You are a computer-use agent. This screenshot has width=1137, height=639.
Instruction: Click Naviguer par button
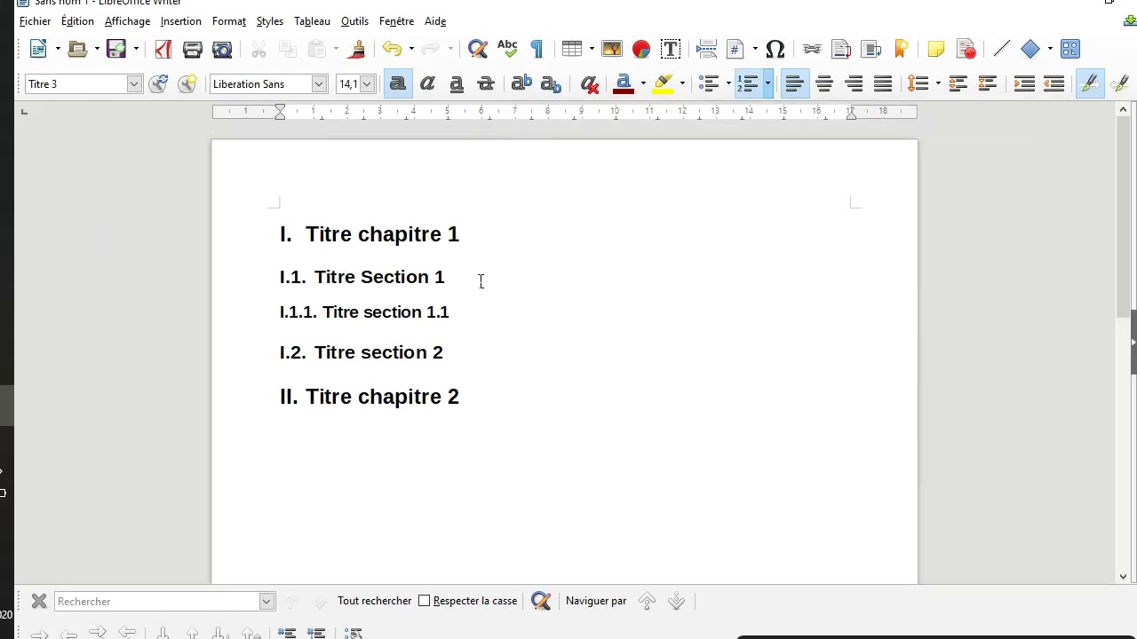[x=596, y=601]
